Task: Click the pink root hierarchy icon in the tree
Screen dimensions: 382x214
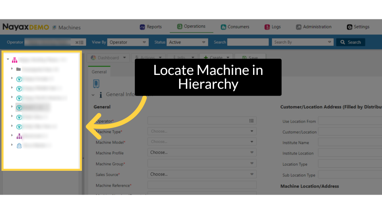Action: pos(15,60)
